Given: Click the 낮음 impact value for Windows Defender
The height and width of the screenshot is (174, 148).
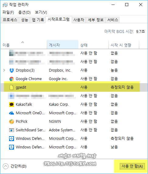Looking at the screenshot, I should pyautogui.click(x=114, y=147).
